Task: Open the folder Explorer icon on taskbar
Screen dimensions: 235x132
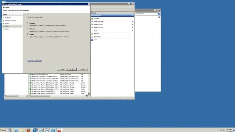Action: (x=22, y=130)
